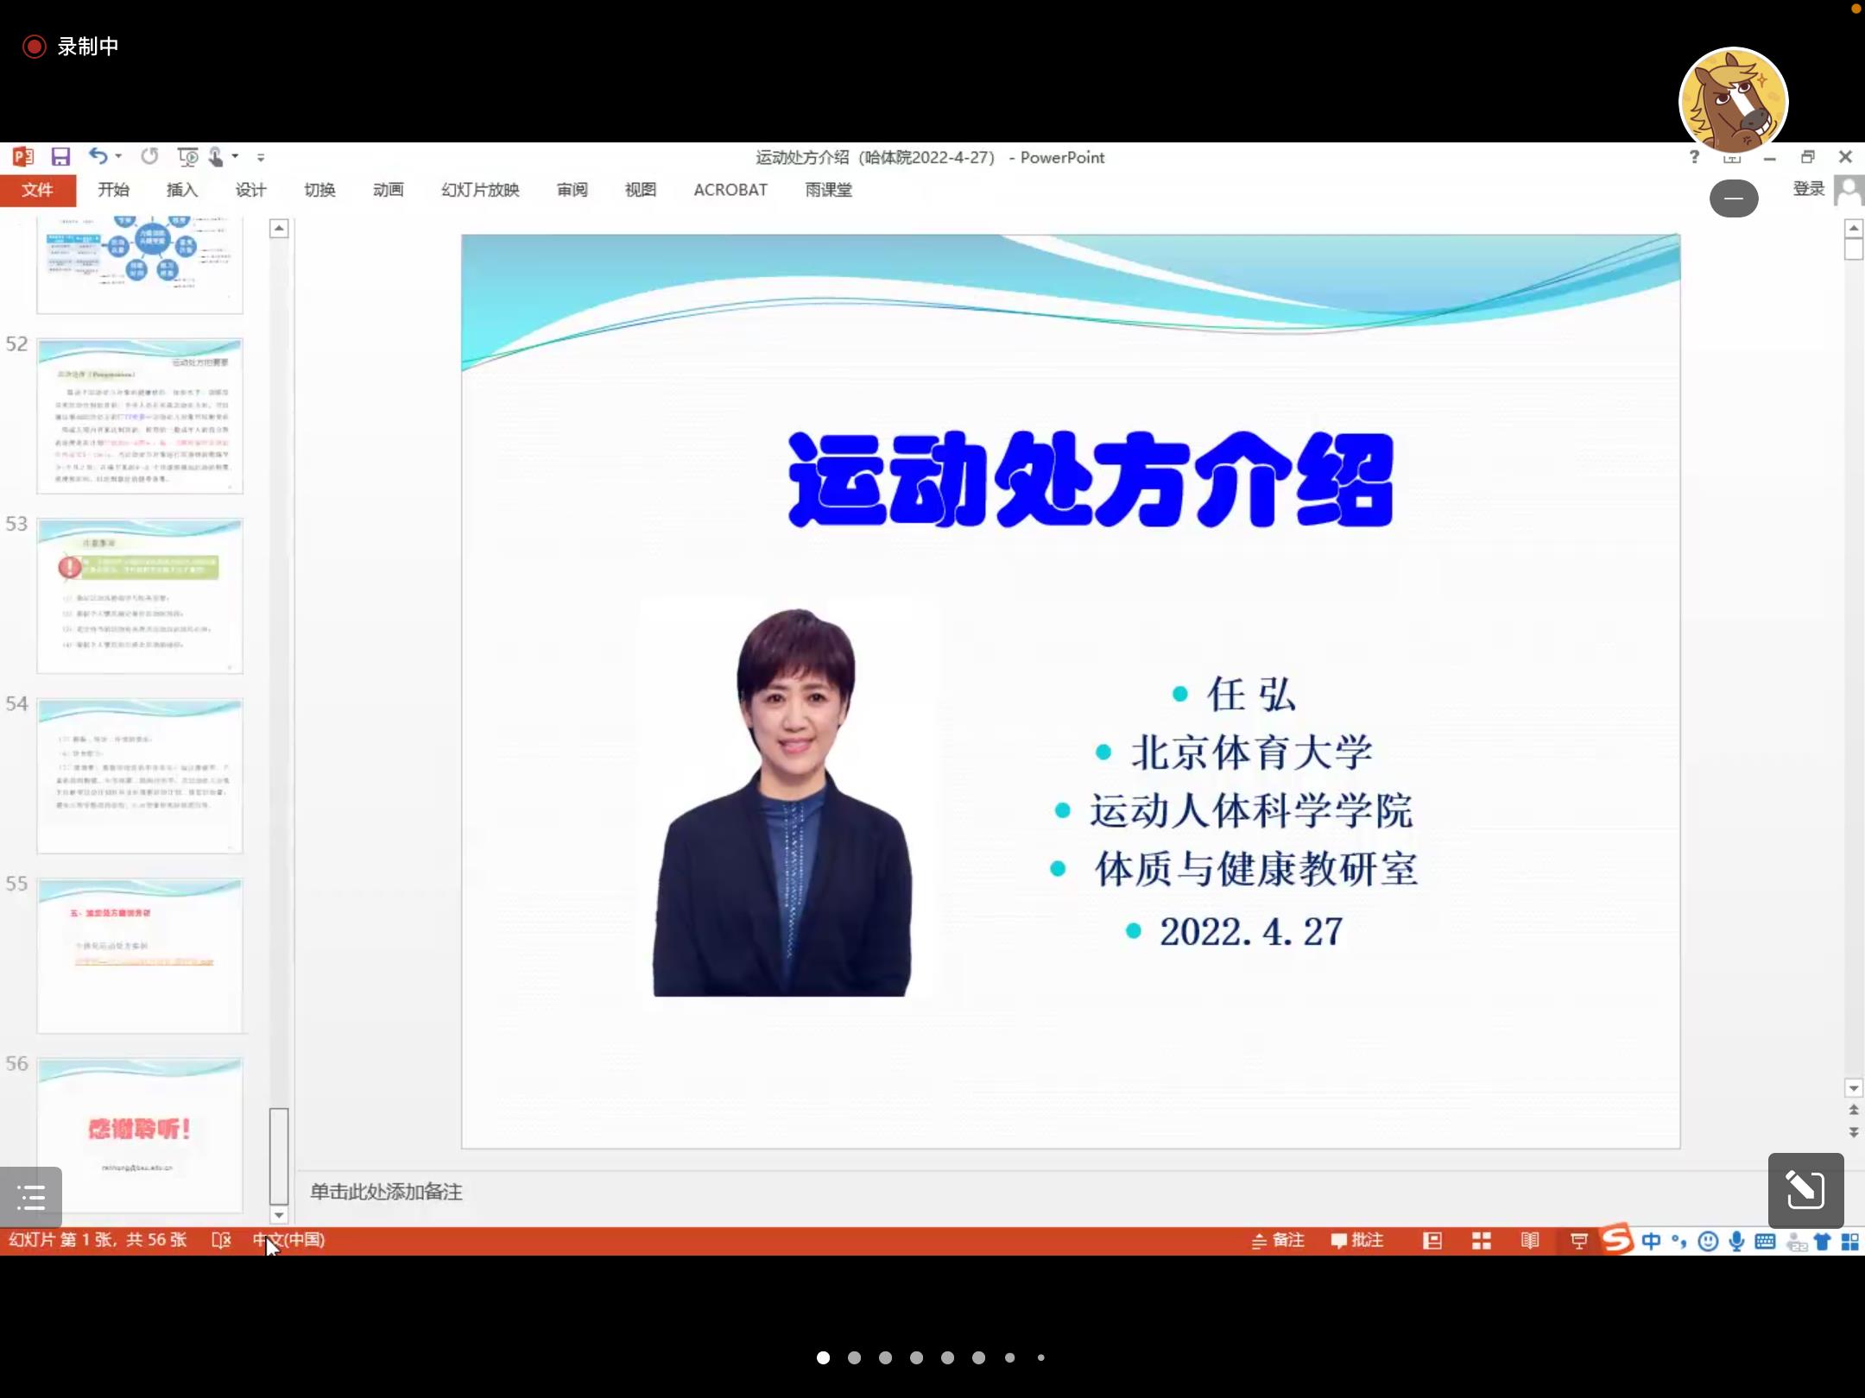1865x1398 pixels.
Task: Open the undo history dropdown arrow
Action: tap(119, 157)
